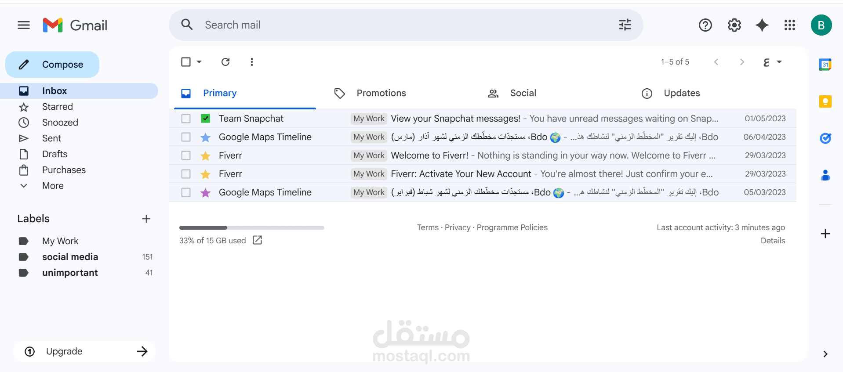Click the 33% of 15 GB used text

pyautogui.click(x=212, y=241)
